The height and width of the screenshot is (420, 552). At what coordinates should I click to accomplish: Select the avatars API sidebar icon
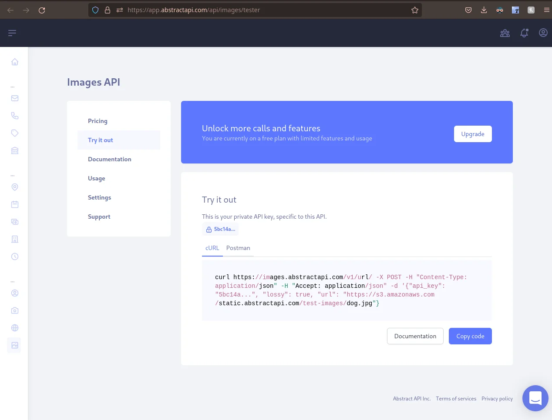point(14,293)
